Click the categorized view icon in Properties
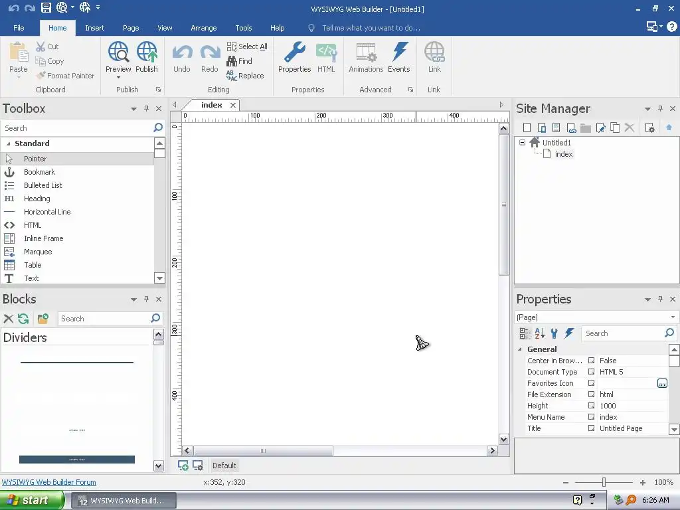This screenshot has width=680, height=510. (525, 333)
